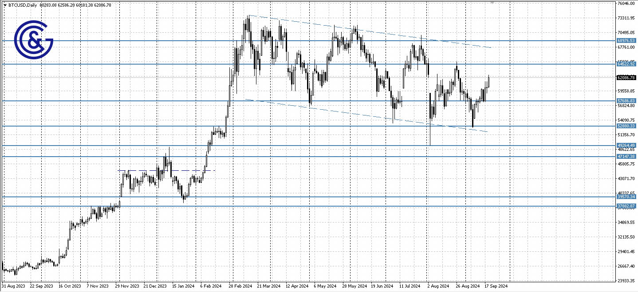The height and width of the screenshot is (292, 638).
Task: Click the 2 Aug 2024 date label
Action: click(x=437, y=286)
